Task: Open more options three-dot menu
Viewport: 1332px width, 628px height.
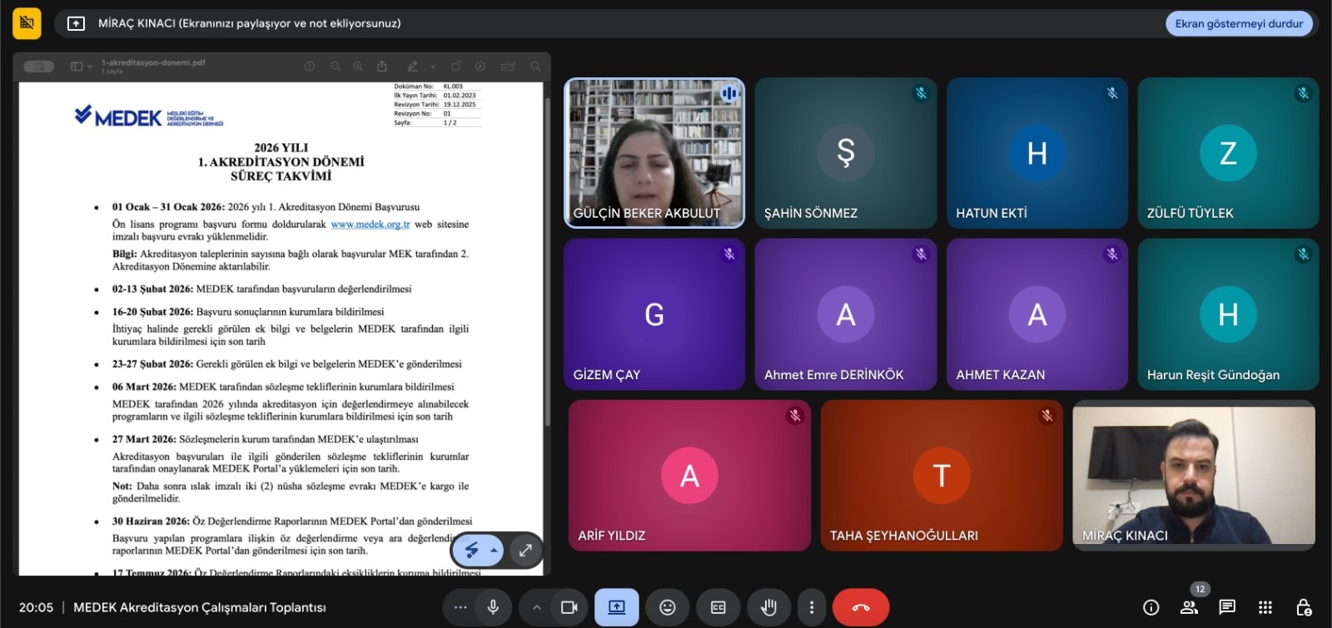Action: [x=812, y=607]
